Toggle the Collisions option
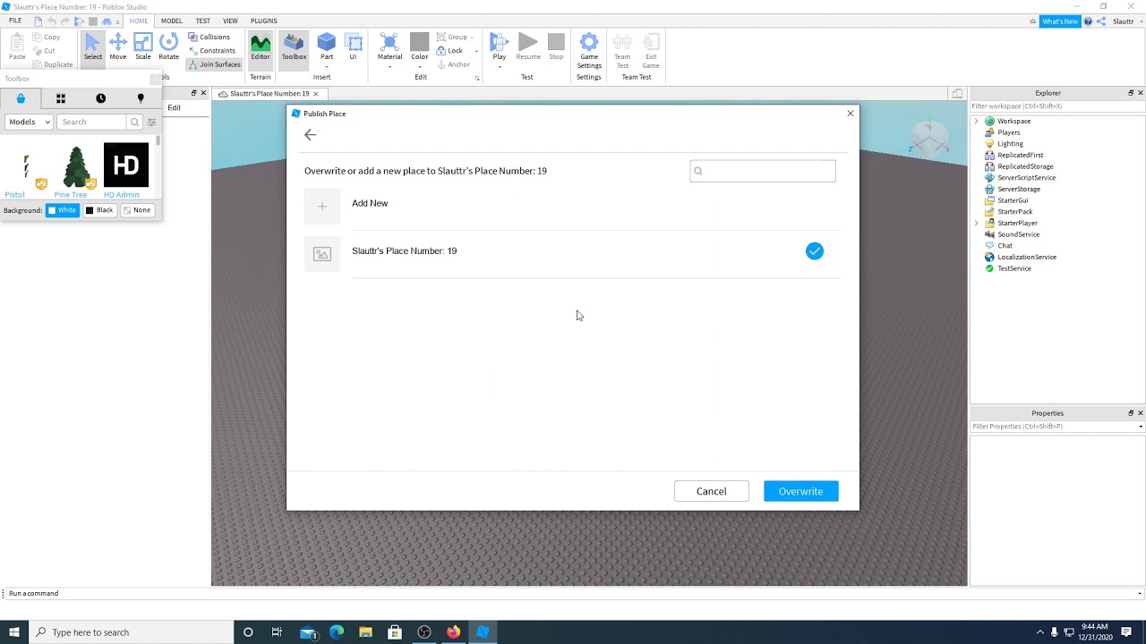 [209, 37]
